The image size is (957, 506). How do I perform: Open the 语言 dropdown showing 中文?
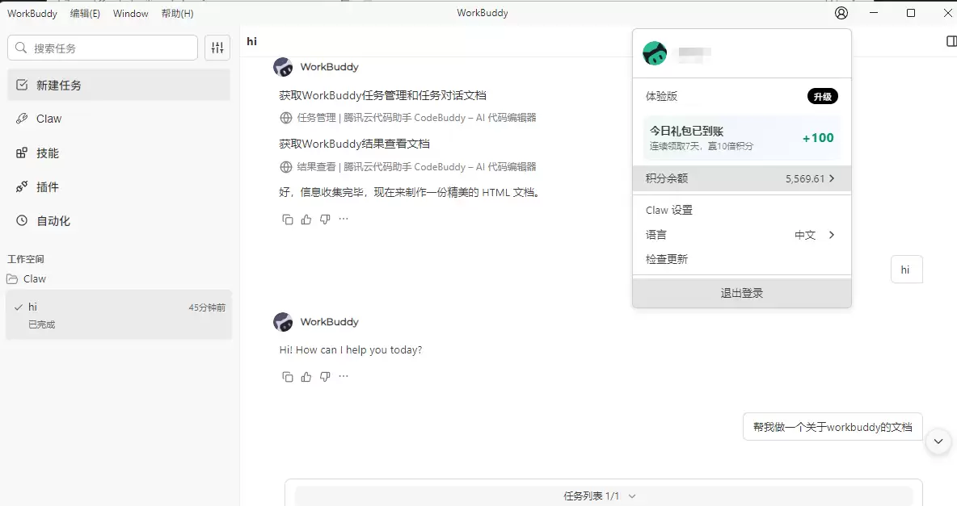click(x=741, y=234)
